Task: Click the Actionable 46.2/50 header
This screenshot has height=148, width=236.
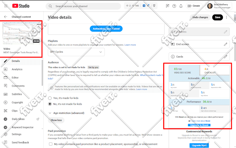Action: (199, 78)
